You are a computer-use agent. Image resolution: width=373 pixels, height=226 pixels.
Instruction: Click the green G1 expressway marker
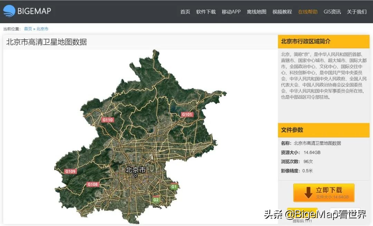(x=174, y=186)
